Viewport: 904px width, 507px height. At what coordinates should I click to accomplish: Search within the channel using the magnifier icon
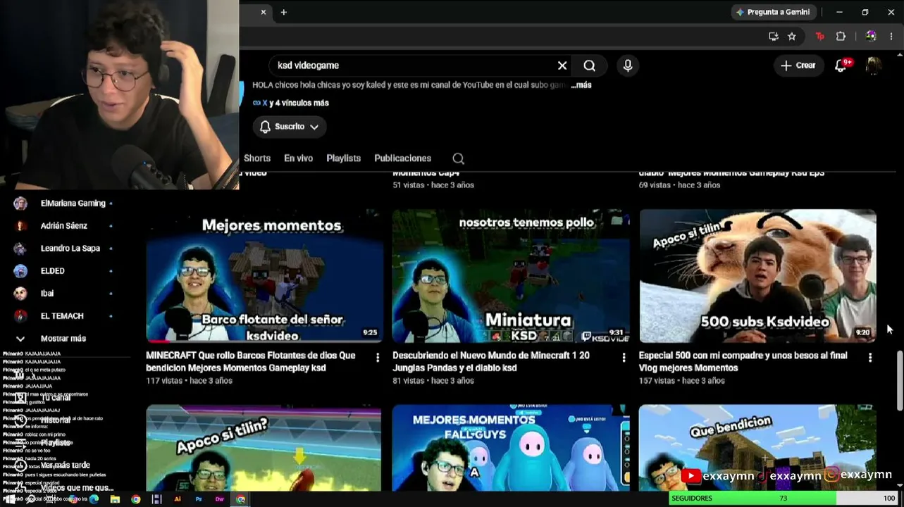pos(458,158)
